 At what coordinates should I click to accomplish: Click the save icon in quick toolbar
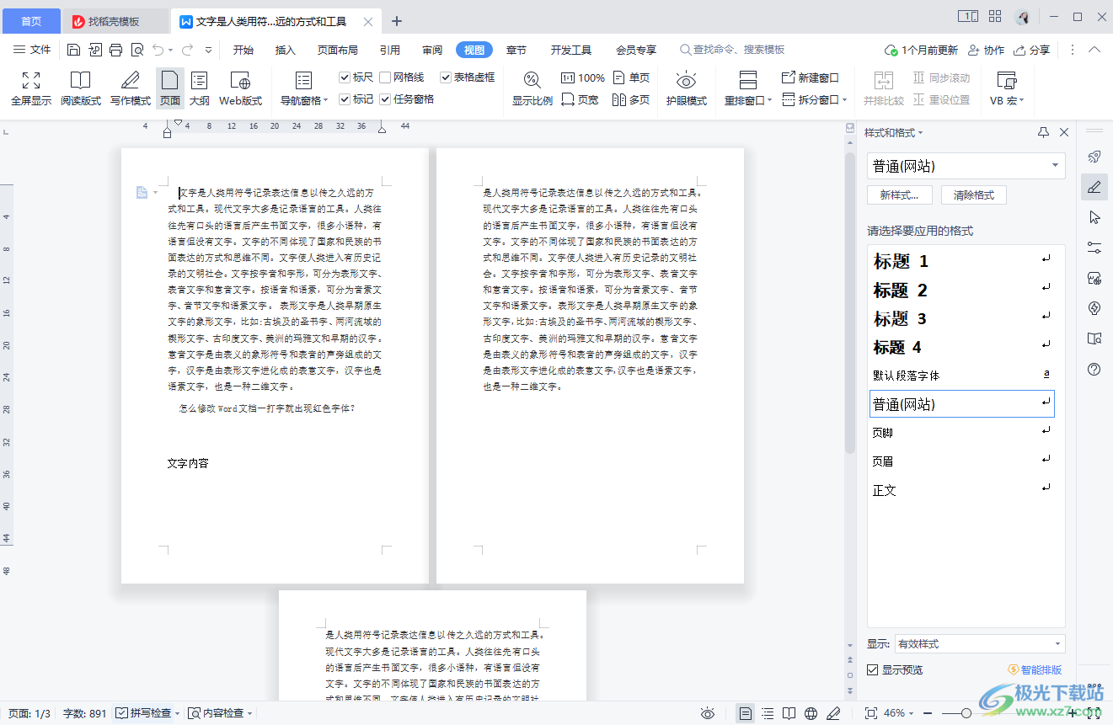[x=74, y=50]
